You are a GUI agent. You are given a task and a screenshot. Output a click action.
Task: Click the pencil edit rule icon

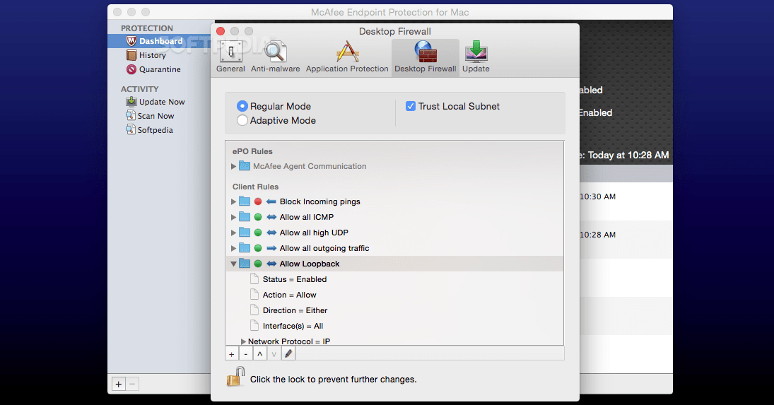288,353
